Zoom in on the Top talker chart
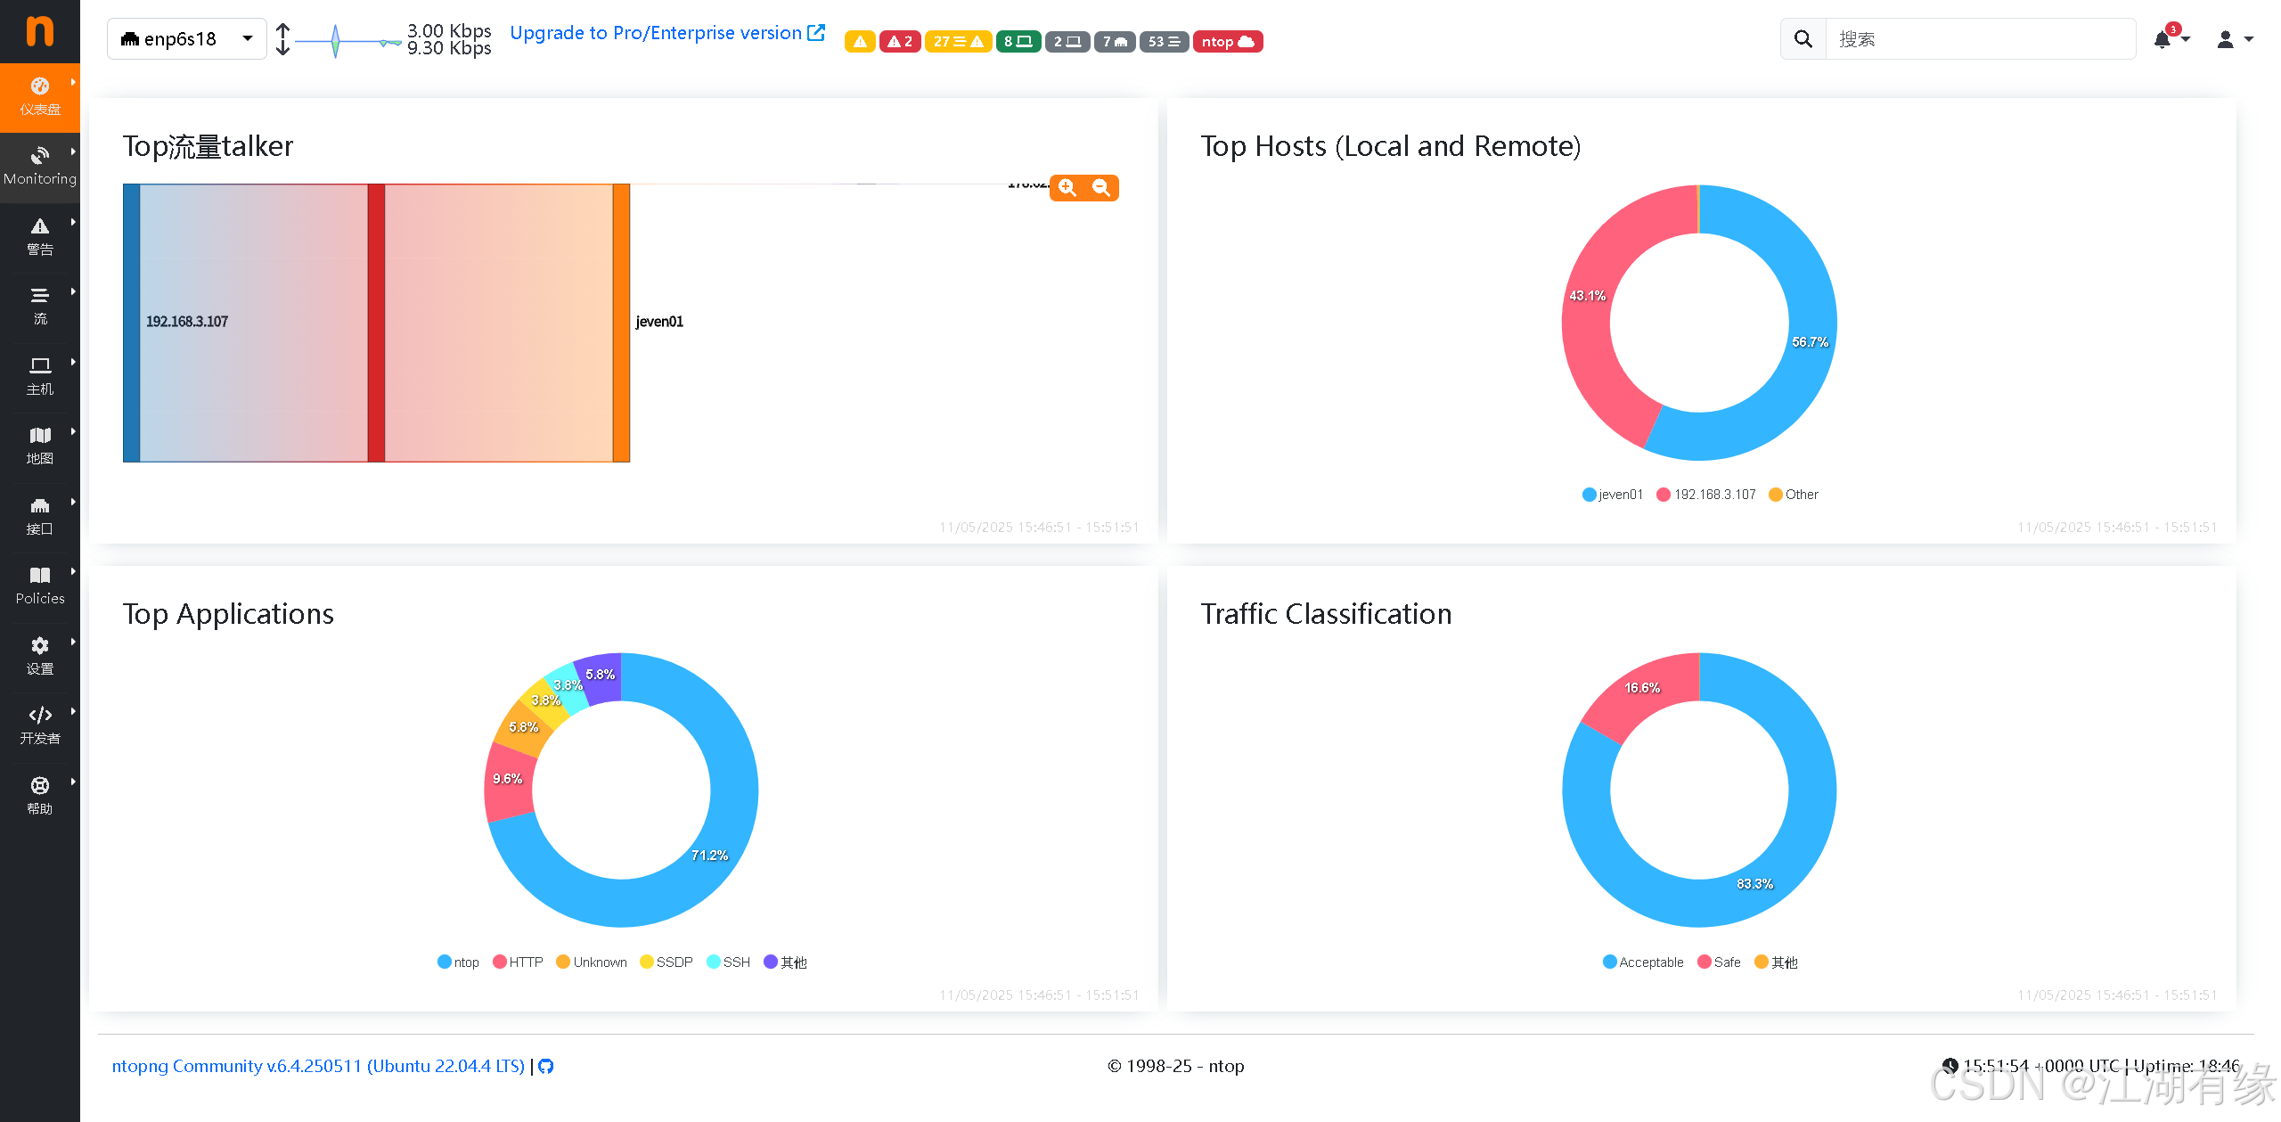Image resolution: width=2281 pixels, height=1122 pixels. 1067,188
